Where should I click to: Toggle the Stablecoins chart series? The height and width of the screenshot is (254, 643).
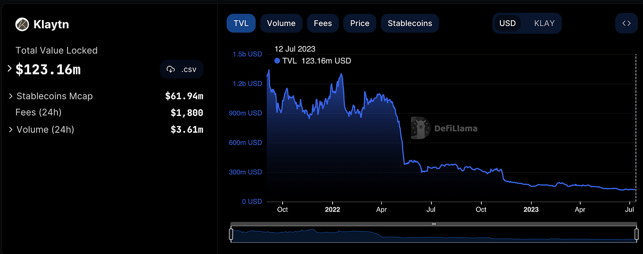410,23
